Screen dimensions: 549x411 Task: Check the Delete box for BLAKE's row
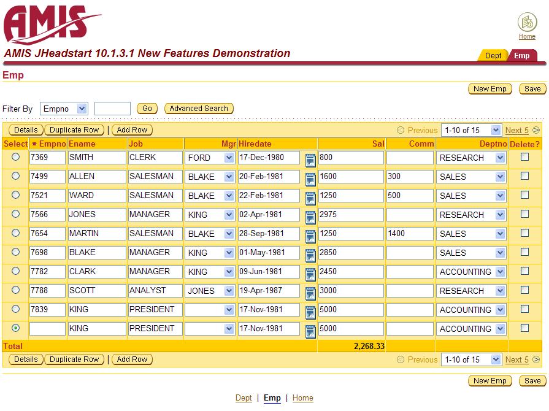(524, 252)
